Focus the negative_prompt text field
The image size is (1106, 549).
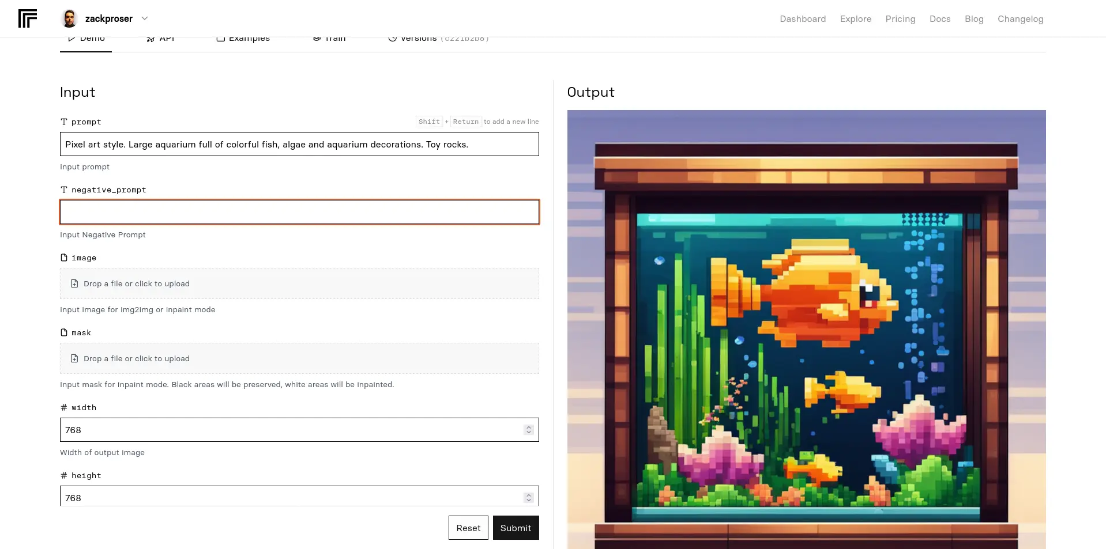coord(299,212)
